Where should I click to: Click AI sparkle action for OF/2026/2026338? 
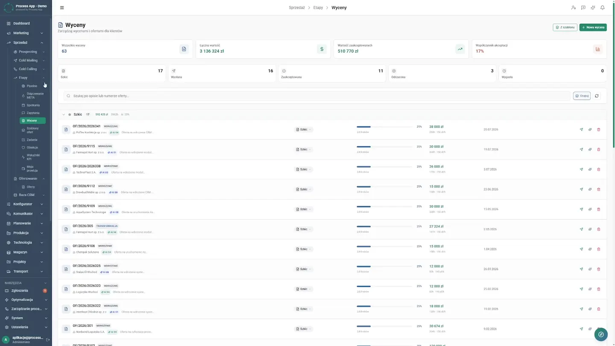[590, 170]
